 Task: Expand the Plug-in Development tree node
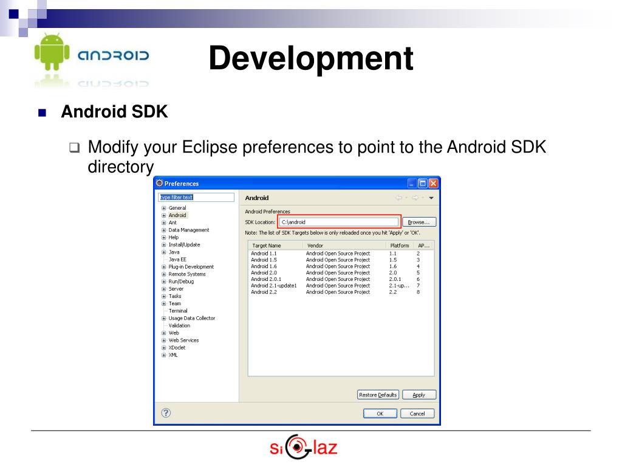(x=164, y=267)
